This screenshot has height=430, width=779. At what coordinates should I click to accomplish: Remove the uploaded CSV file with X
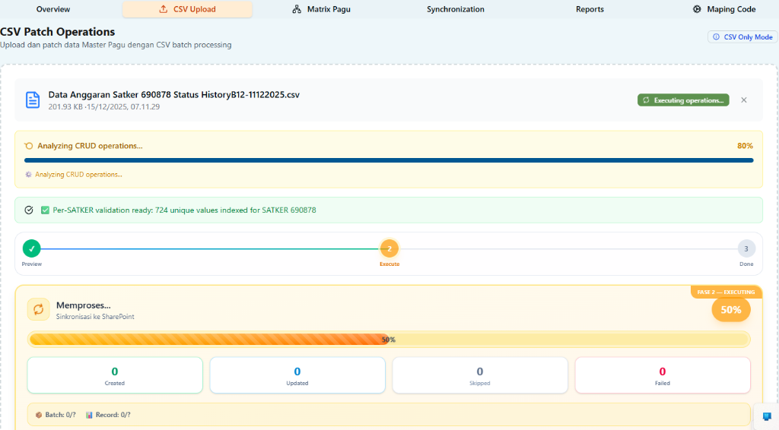(x=744, y=100)
